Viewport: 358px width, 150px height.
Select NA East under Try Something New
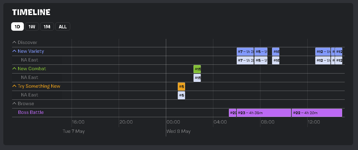coord(30,95)
